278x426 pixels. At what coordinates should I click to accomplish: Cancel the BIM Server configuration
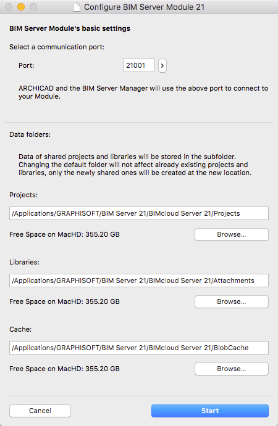(40, 411)
